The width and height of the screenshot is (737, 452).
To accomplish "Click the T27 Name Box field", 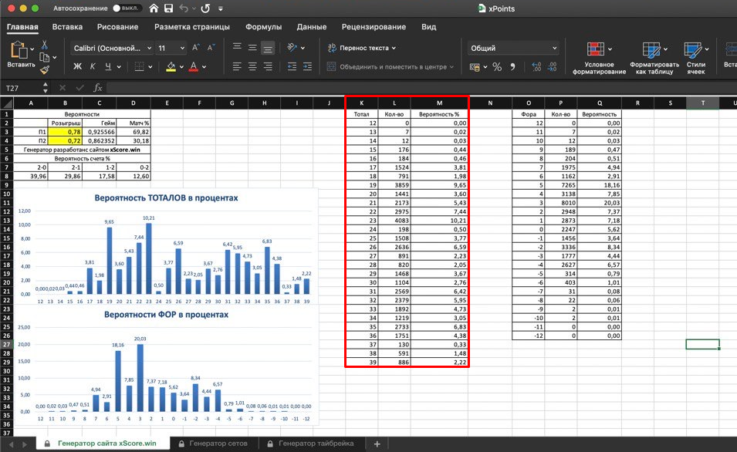I will [22, 88].
